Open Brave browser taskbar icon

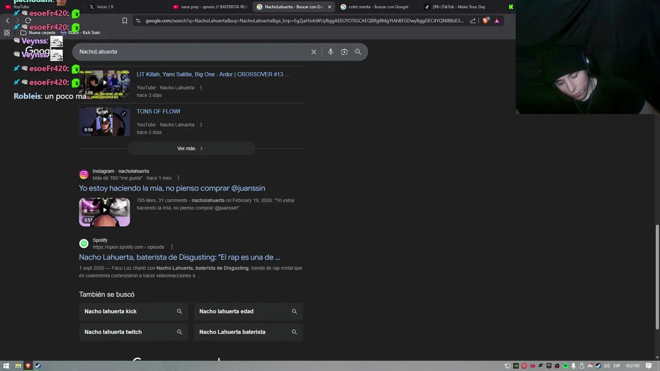[28, 366]
